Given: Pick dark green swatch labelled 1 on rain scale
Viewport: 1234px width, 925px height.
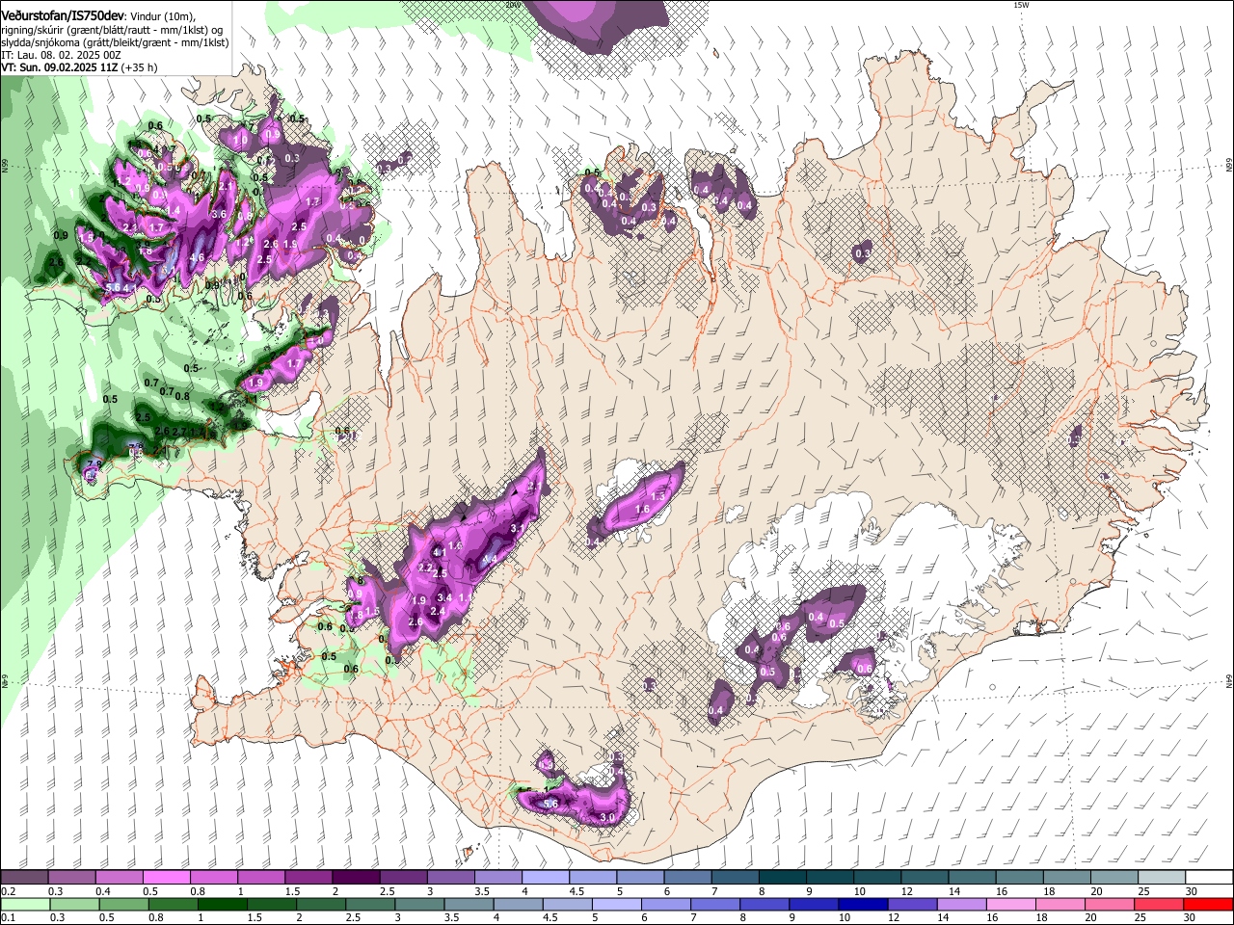Looking at the screenshot, I should [222, 904].
